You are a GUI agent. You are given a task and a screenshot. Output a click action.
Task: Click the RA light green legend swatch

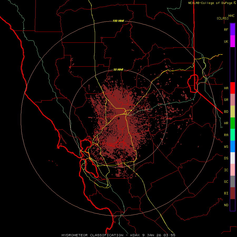(x=233, y=135)
